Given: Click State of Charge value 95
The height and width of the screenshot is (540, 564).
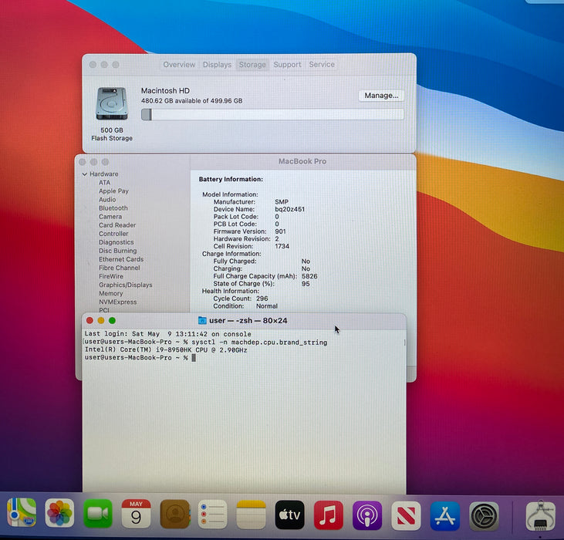Looking at the screenshot, I should tap(306, 284).
